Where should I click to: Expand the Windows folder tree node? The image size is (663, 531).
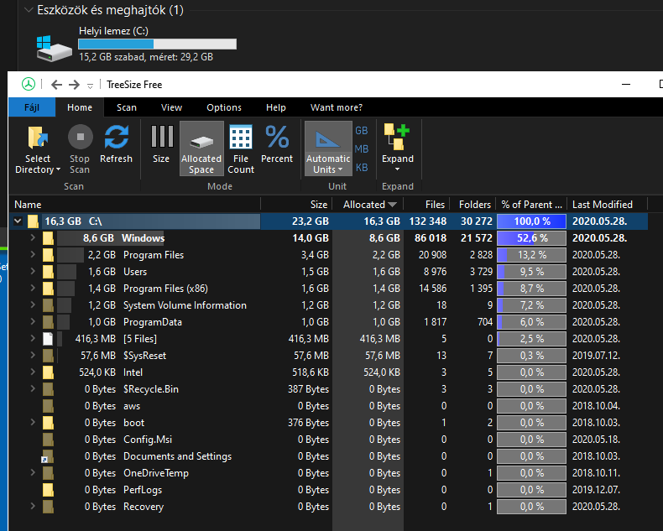click(x=33, y=238)
